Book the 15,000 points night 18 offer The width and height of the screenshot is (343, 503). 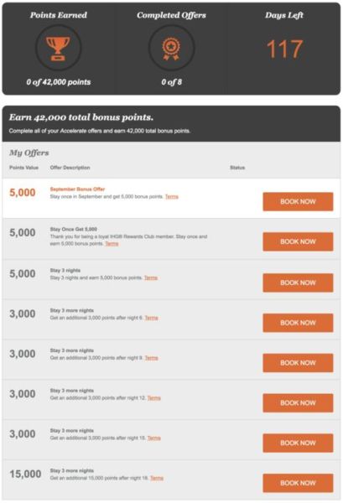pos(298,483)
